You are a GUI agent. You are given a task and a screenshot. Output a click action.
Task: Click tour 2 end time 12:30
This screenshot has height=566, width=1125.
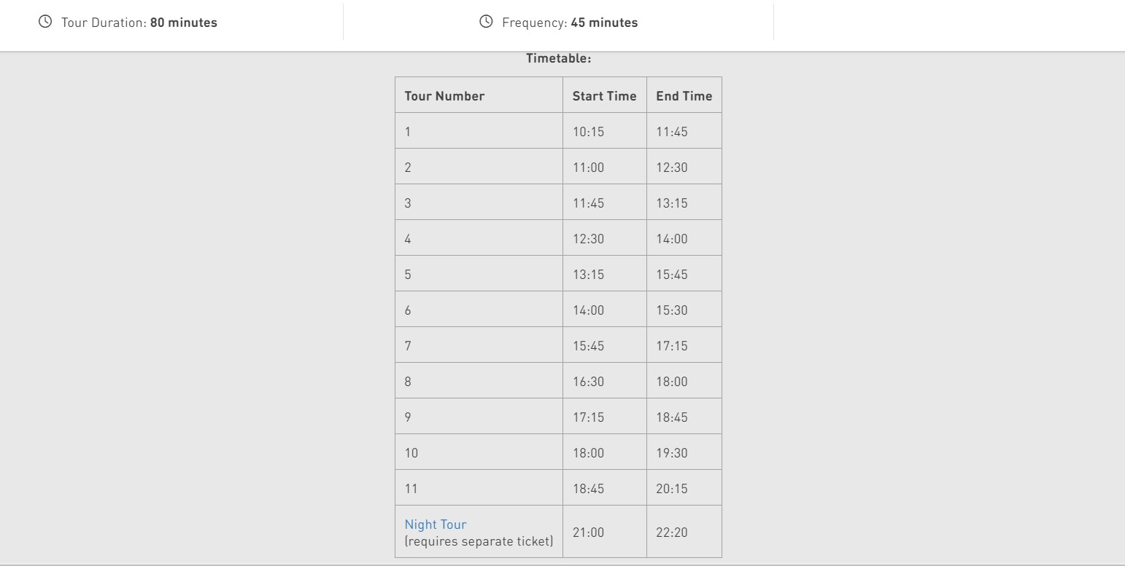pos(672,168)
